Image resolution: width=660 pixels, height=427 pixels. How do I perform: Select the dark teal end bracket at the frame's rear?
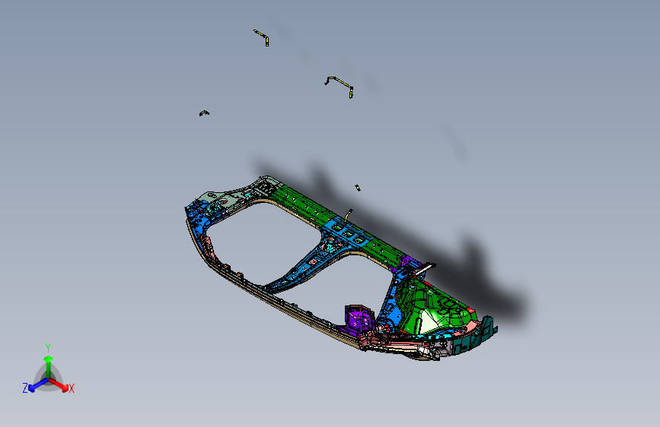474,337
